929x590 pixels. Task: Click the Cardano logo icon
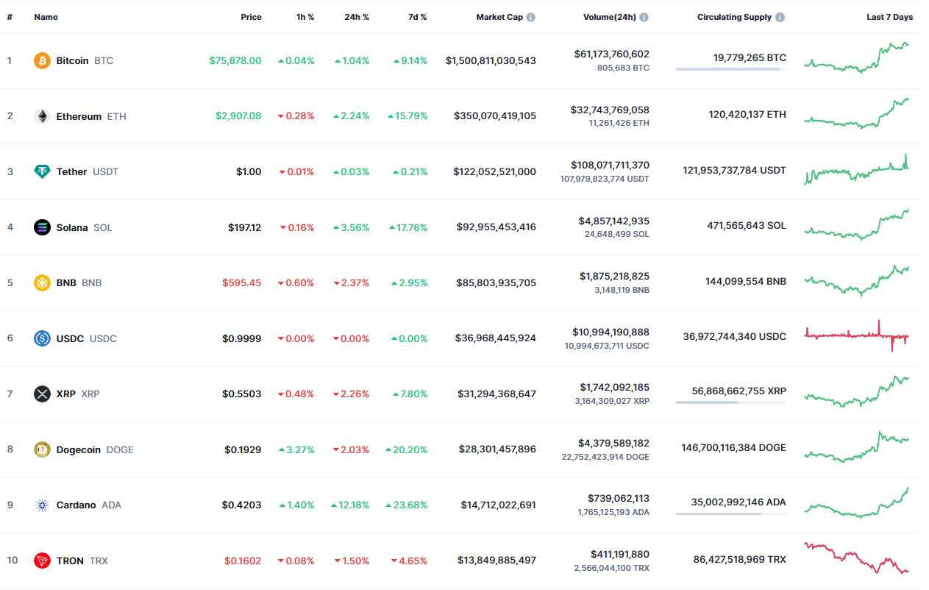(x=43, y=505)
